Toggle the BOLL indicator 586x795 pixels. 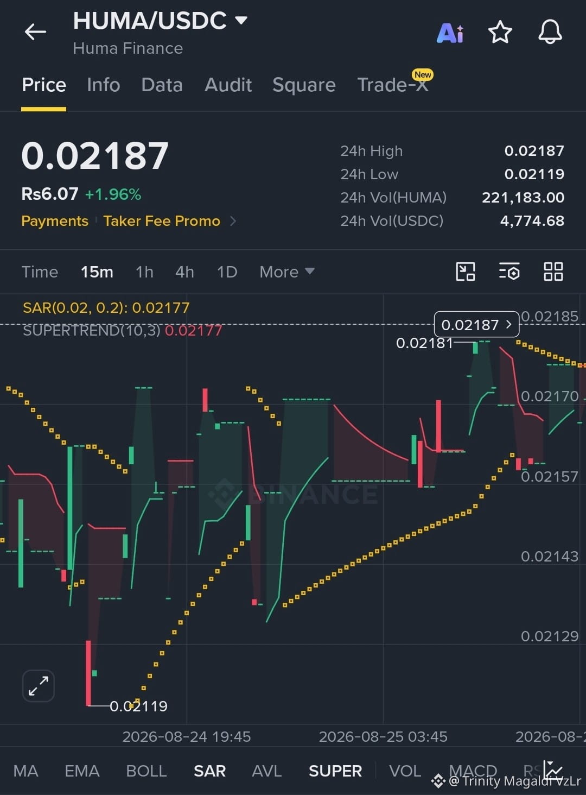[146, 771]
